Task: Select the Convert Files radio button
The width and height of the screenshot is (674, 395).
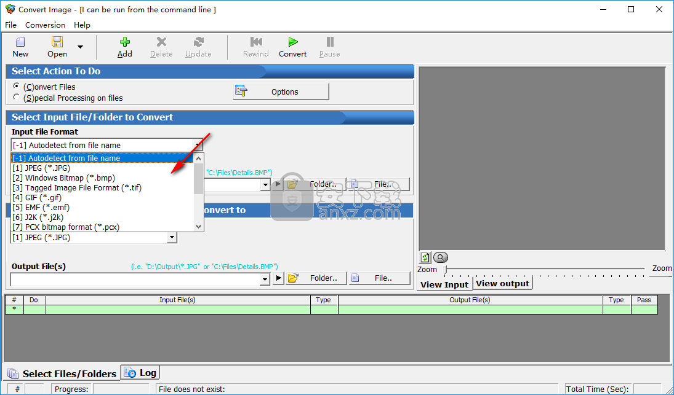Action: (17, 87)
